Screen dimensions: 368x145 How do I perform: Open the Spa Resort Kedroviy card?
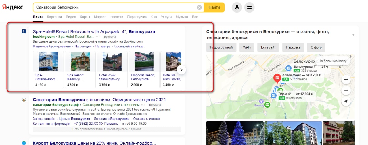pyautogui.click(x=80, y=69)
